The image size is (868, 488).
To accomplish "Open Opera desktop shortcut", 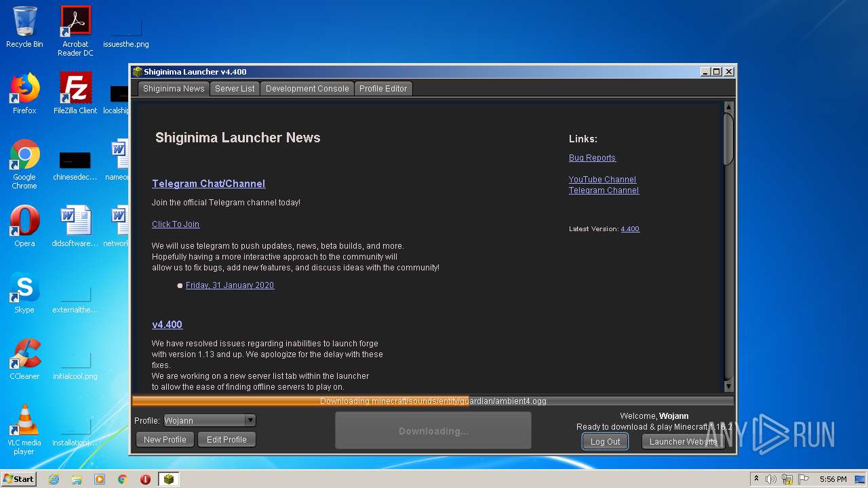I will click(x=24, y=226).
